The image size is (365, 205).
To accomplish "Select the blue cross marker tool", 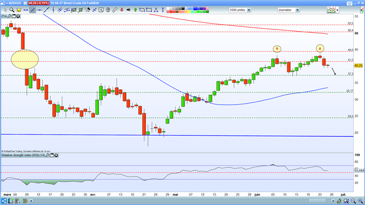I will (x=94, y=10).
